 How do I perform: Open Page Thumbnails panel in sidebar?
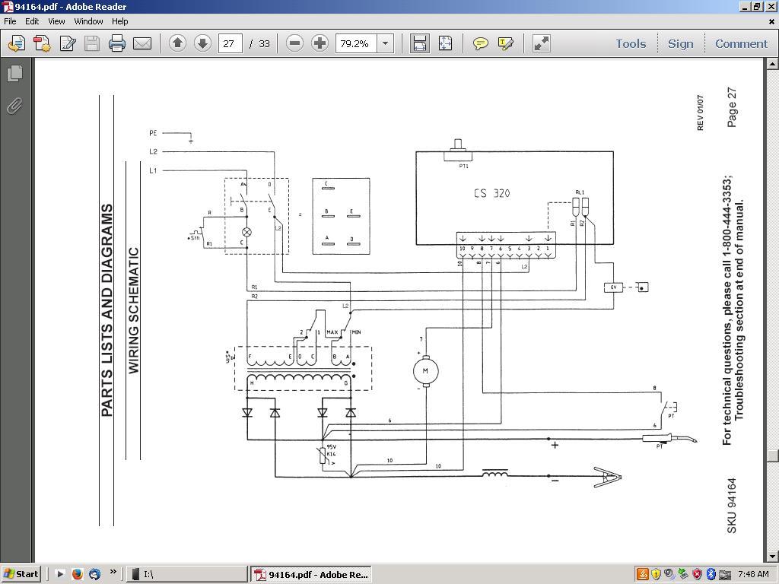(15, 73)
